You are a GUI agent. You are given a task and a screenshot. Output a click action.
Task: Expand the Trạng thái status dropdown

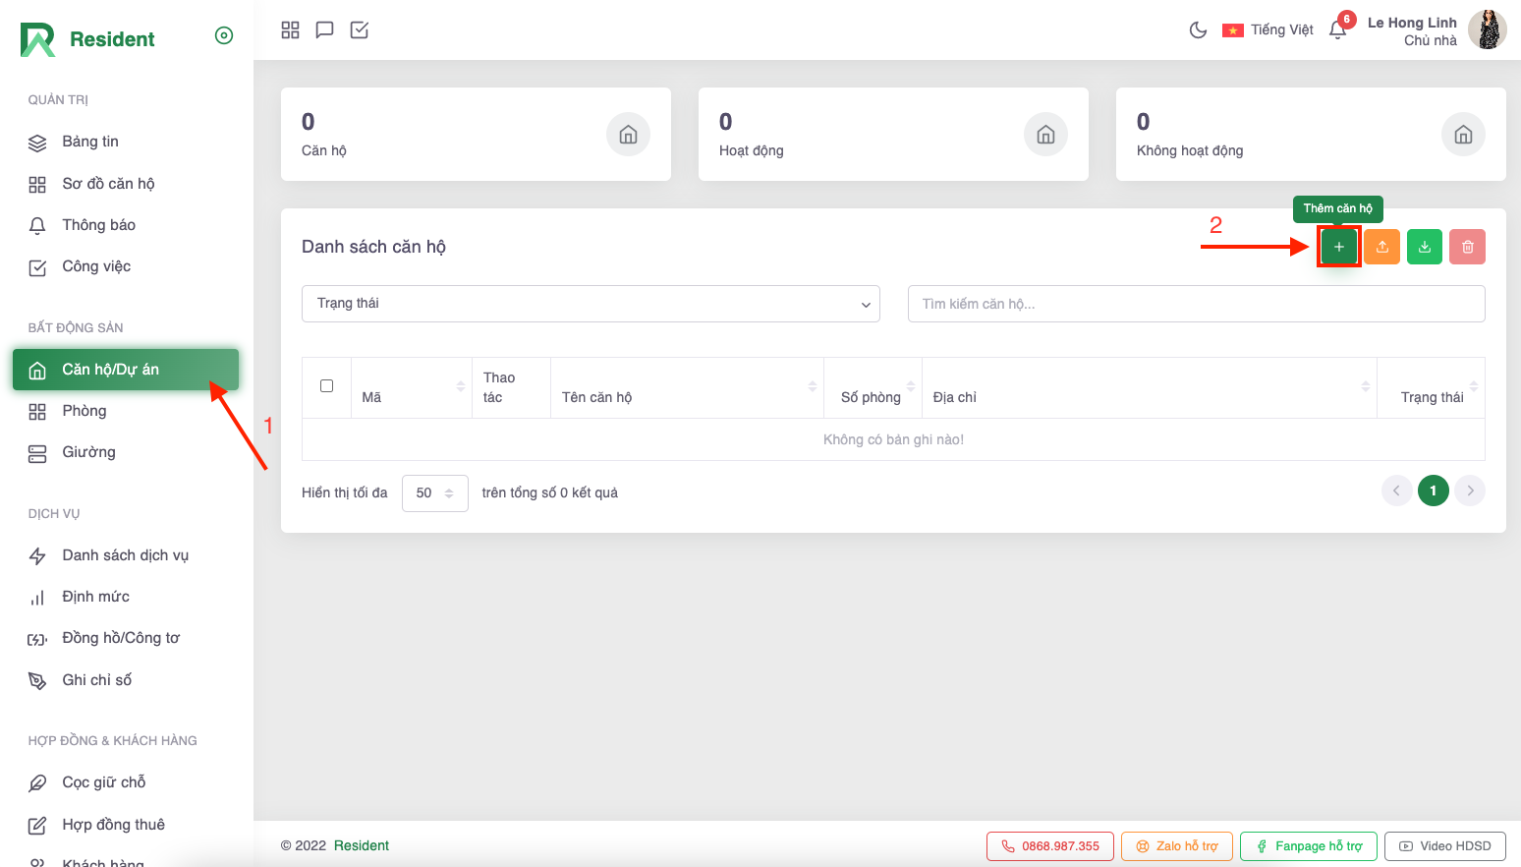pyautogui.click(x=591, y=304)
